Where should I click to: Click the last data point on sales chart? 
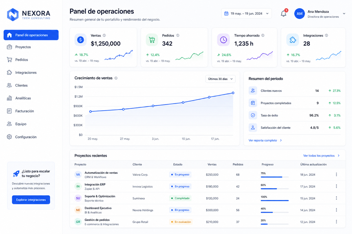pos(233,93)
